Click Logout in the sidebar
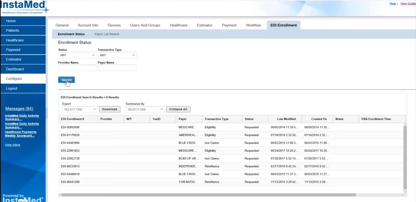 [x=23, y=89]
